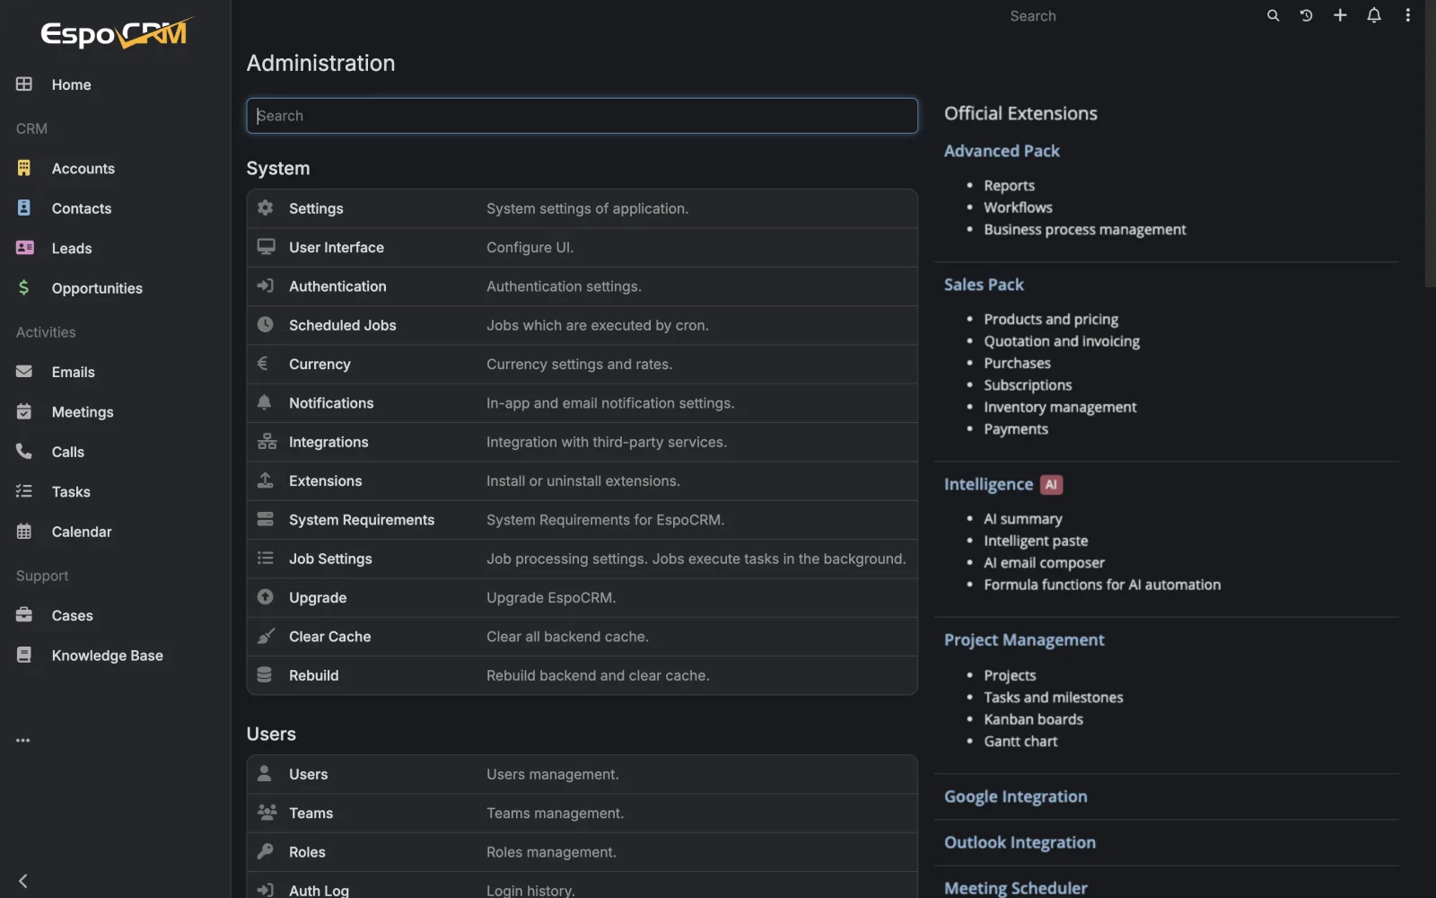
Task: Click the Knowledge Base book icon
Action: pos(24,655)
